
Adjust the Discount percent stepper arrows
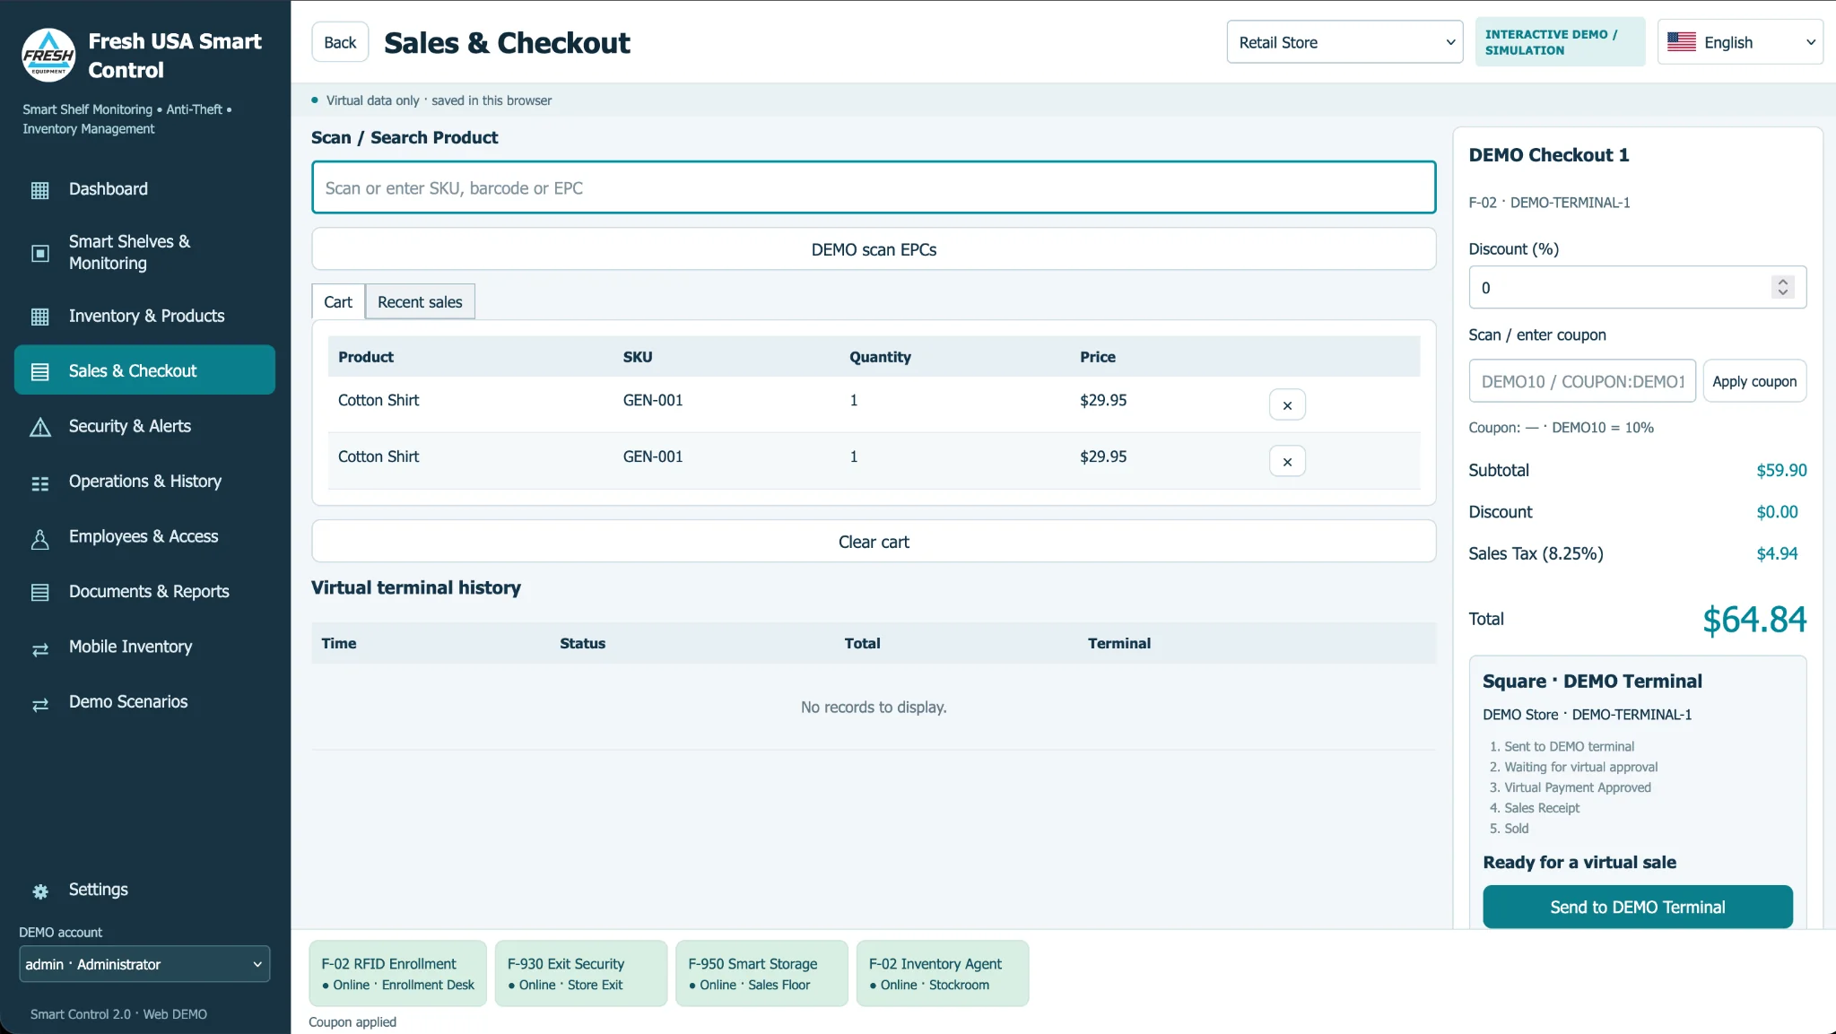(x=1783, y=287)
